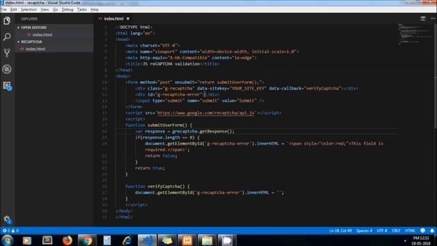Open the Tasks menu

[82, 10]
